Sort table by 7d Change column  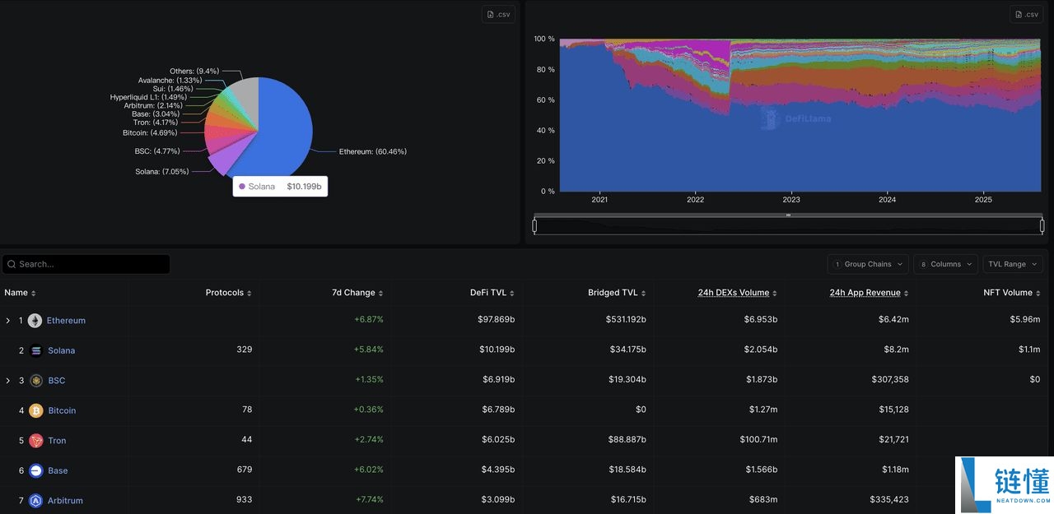(x=357, y=293)
